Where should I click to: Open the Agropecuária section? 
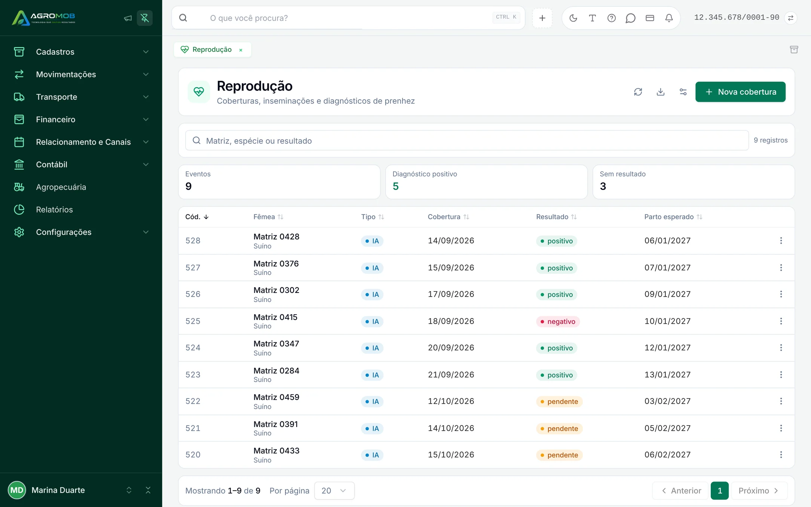pos(81,187)
